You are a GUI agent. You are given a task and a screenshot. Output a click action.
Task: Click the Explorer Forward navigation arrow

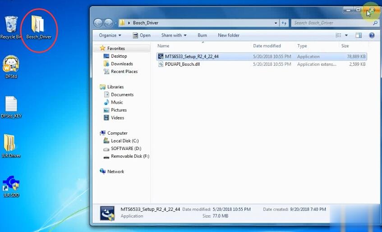[108, 23]
